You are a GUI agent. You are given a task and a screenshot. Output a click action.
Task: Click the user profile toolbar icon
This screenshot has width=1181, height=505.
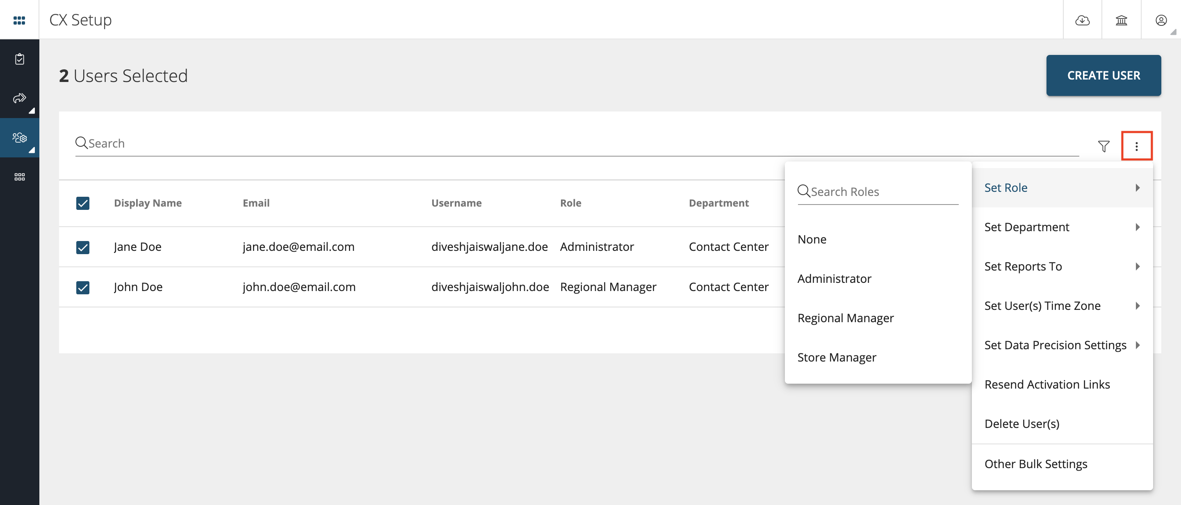(x=1163, y=20)
